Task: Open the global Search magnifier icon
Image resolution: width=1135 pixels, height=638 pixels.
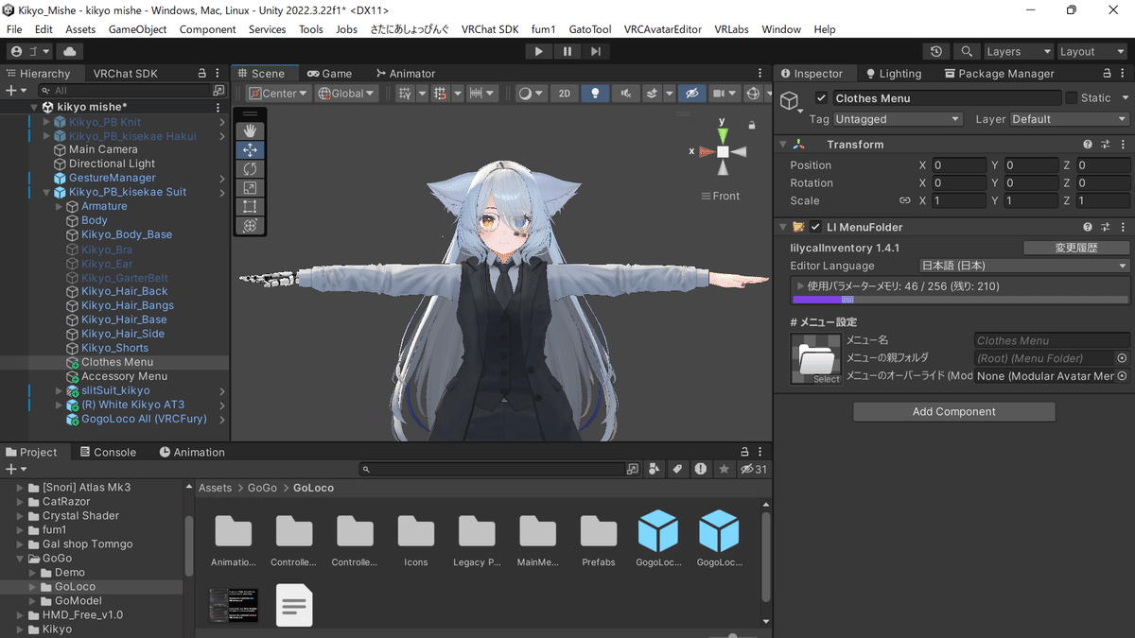Action: (x=966, y=52)
